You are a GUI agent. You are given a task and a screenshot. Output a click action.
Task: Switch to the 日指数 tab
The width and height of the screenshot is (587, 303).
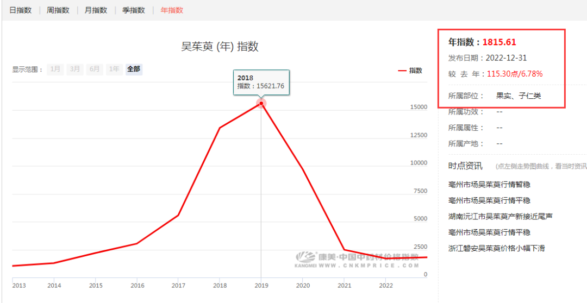click(x=20, y=10)
